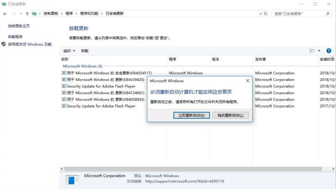The width and height of the screenshot is (336, 189).
Task: Click 稍后重新启动(L) button
Action: [x=231, y=115]
